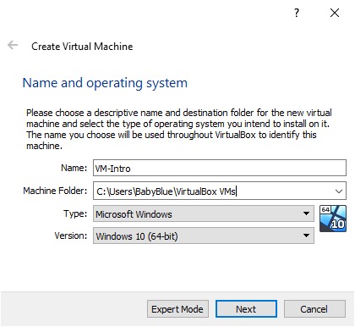Cancel virtual machine creation
The image size is (355, 327).
pos(314,309)
